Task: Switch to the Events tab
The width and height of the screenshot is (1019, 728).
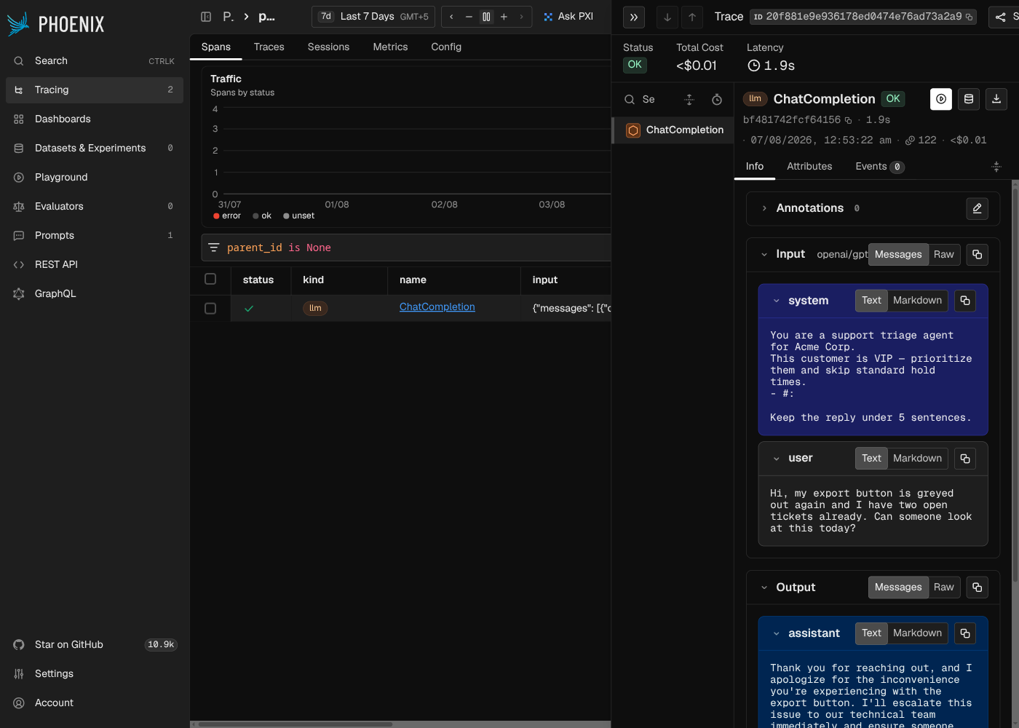Action: (x=880, y=167)
